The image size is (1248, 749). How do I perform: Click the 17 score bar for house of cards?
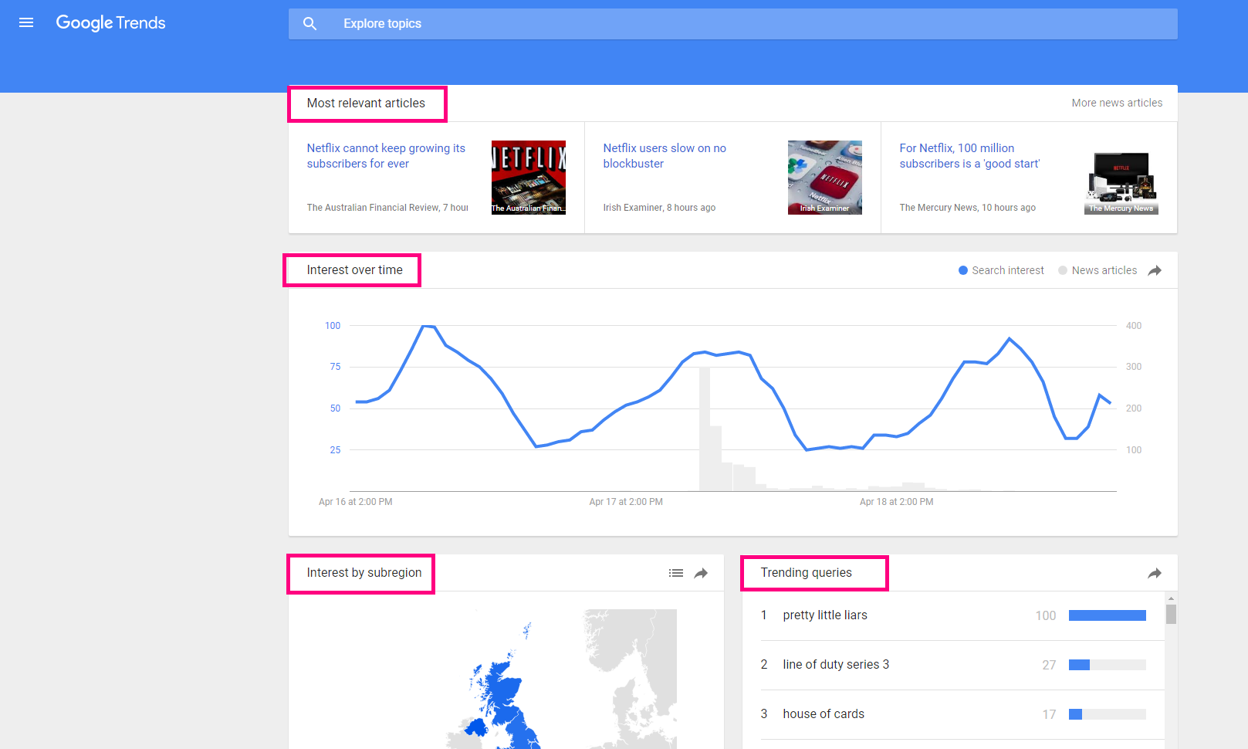pos(1108,714)
